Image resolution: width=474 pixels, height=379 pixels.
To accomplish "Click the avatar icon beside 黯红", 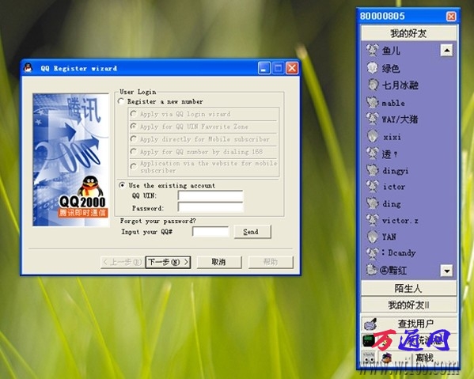I will click(372, 270).
